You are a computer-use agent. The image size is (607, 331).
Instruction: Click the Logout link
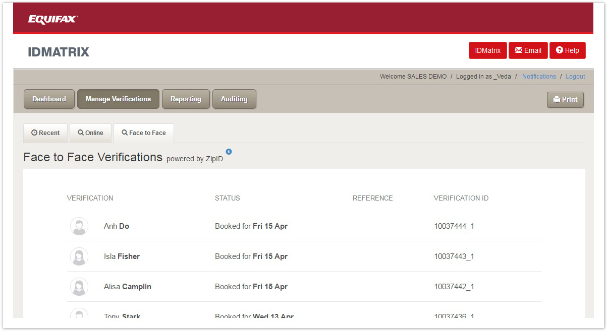(x=575, y=77)
